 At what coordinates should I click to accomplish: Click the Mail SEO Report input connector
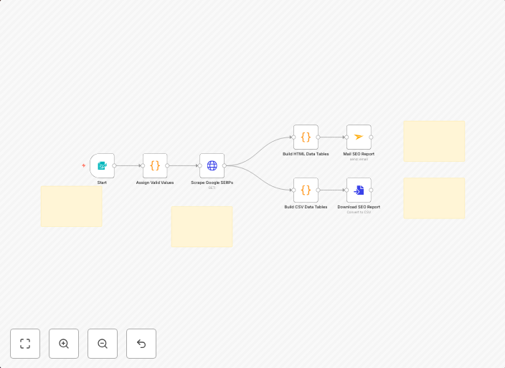click(347, 137)
